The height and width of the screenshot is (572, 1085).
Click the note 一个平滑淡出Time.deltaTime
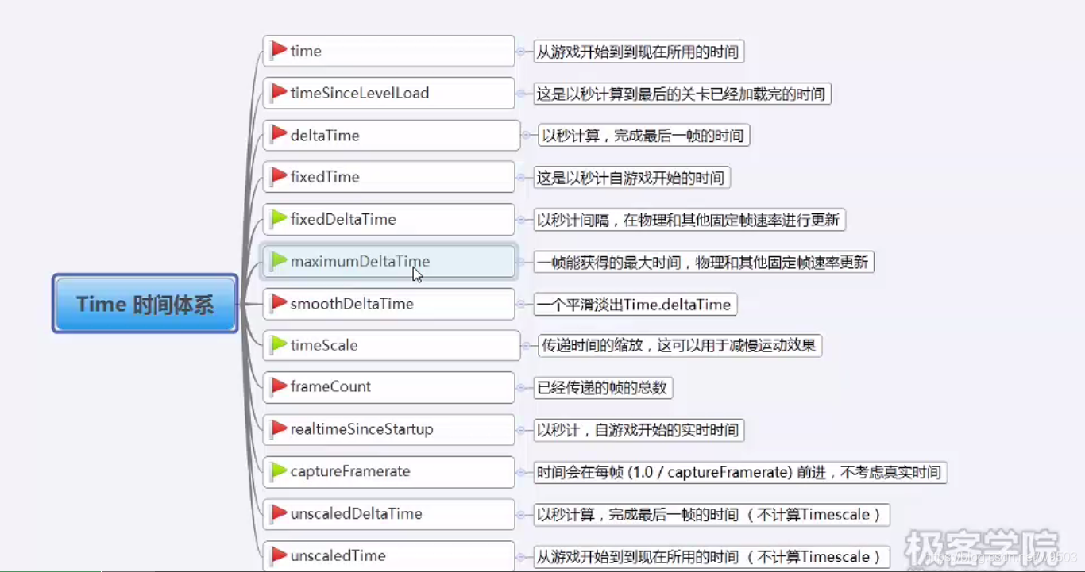[635, 305]
